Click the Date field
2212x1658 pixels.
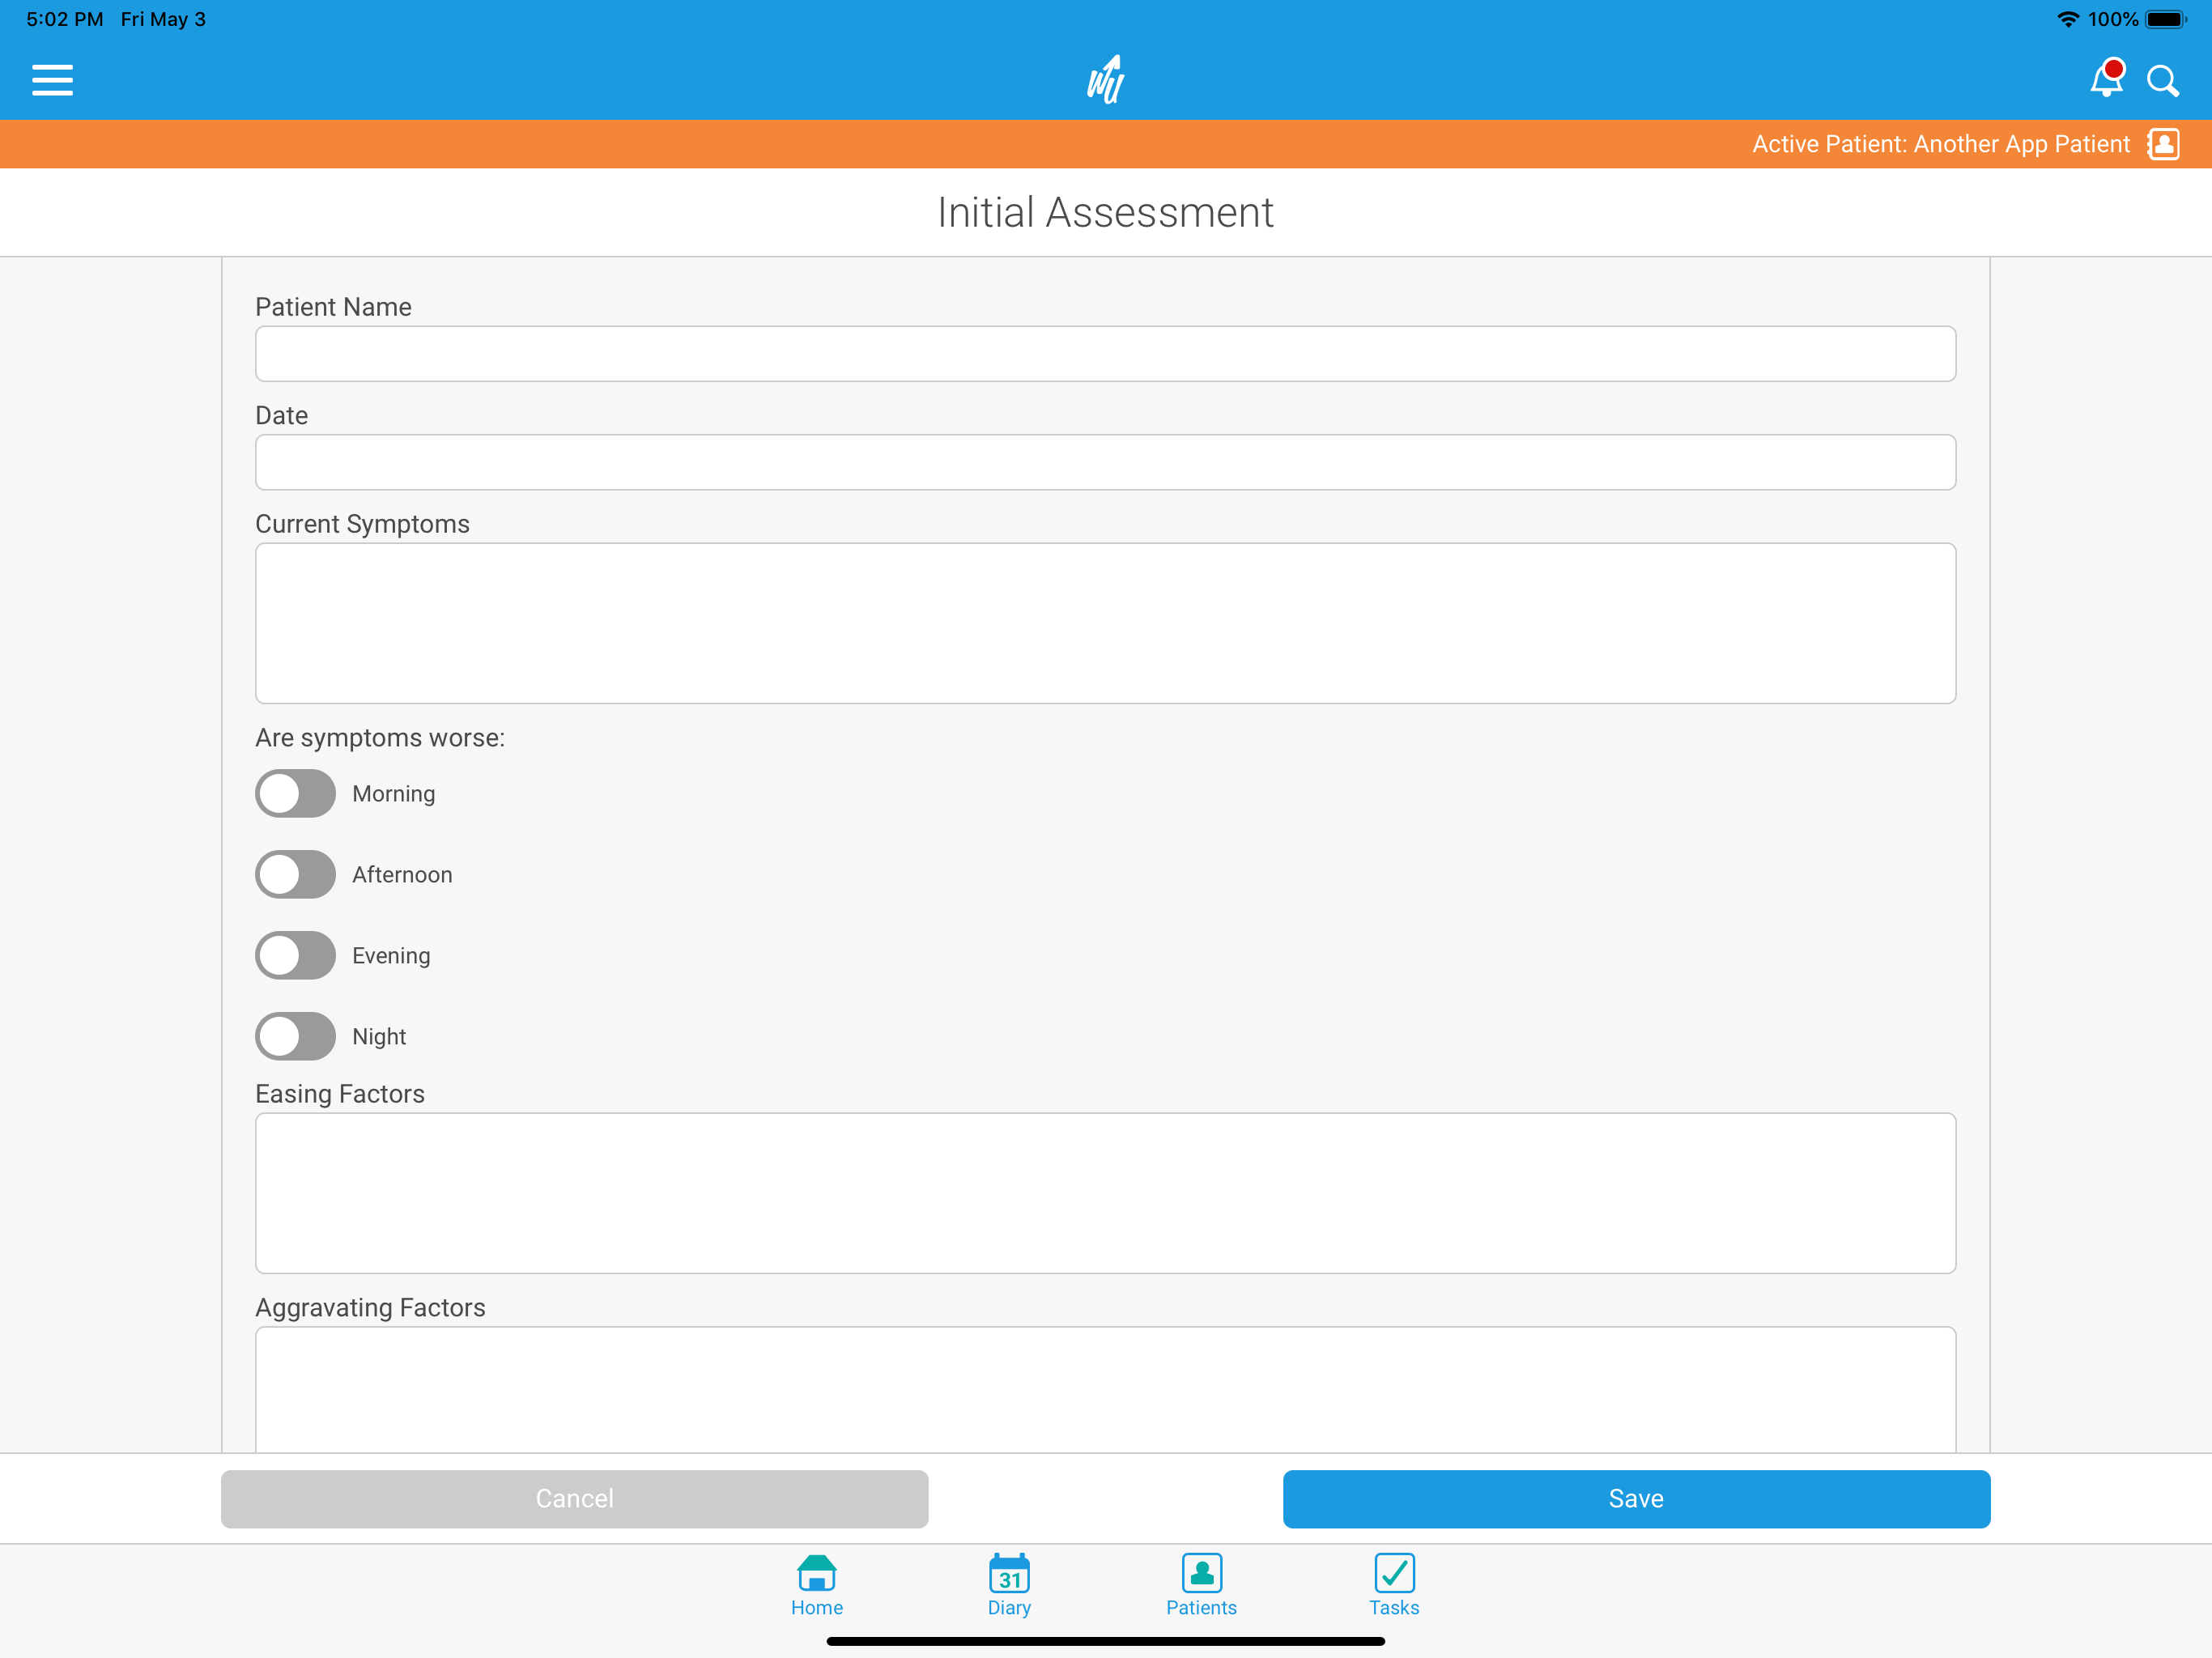pos(1105,462)
